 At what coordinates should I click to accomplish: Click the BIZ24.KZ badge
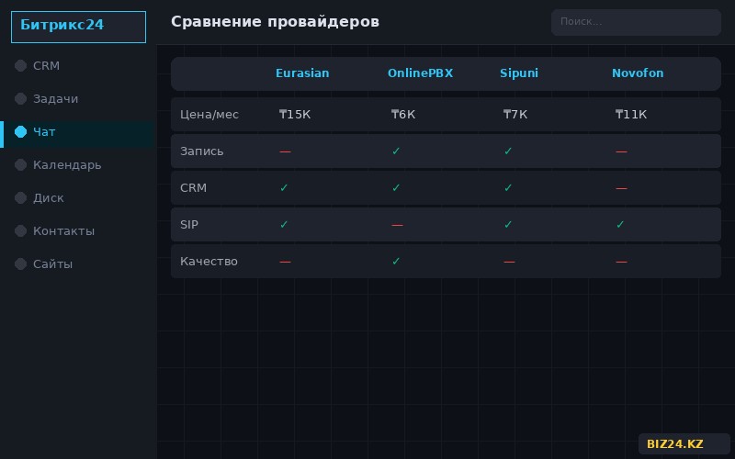pos(684,444)
